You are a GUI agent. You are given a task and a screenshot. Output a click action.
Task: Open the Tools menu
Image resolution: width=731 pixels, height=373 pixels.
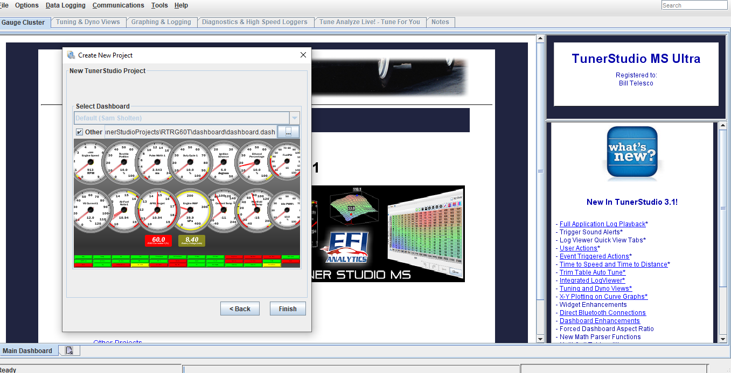pos(159,5)
